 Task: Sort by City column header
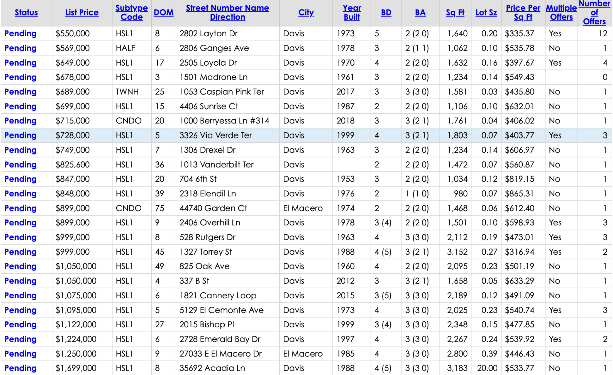306,13
